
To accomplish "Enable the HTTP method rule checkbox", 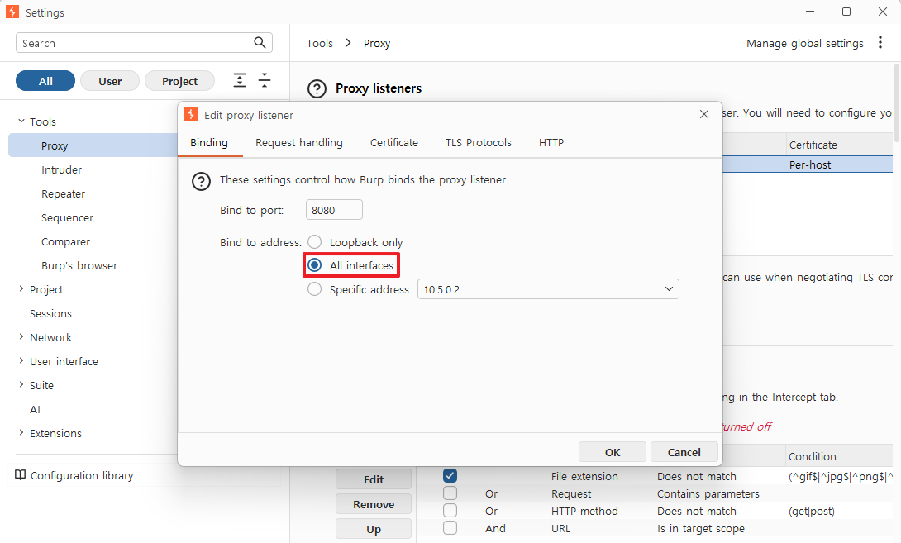I will [x=450, y=510].
